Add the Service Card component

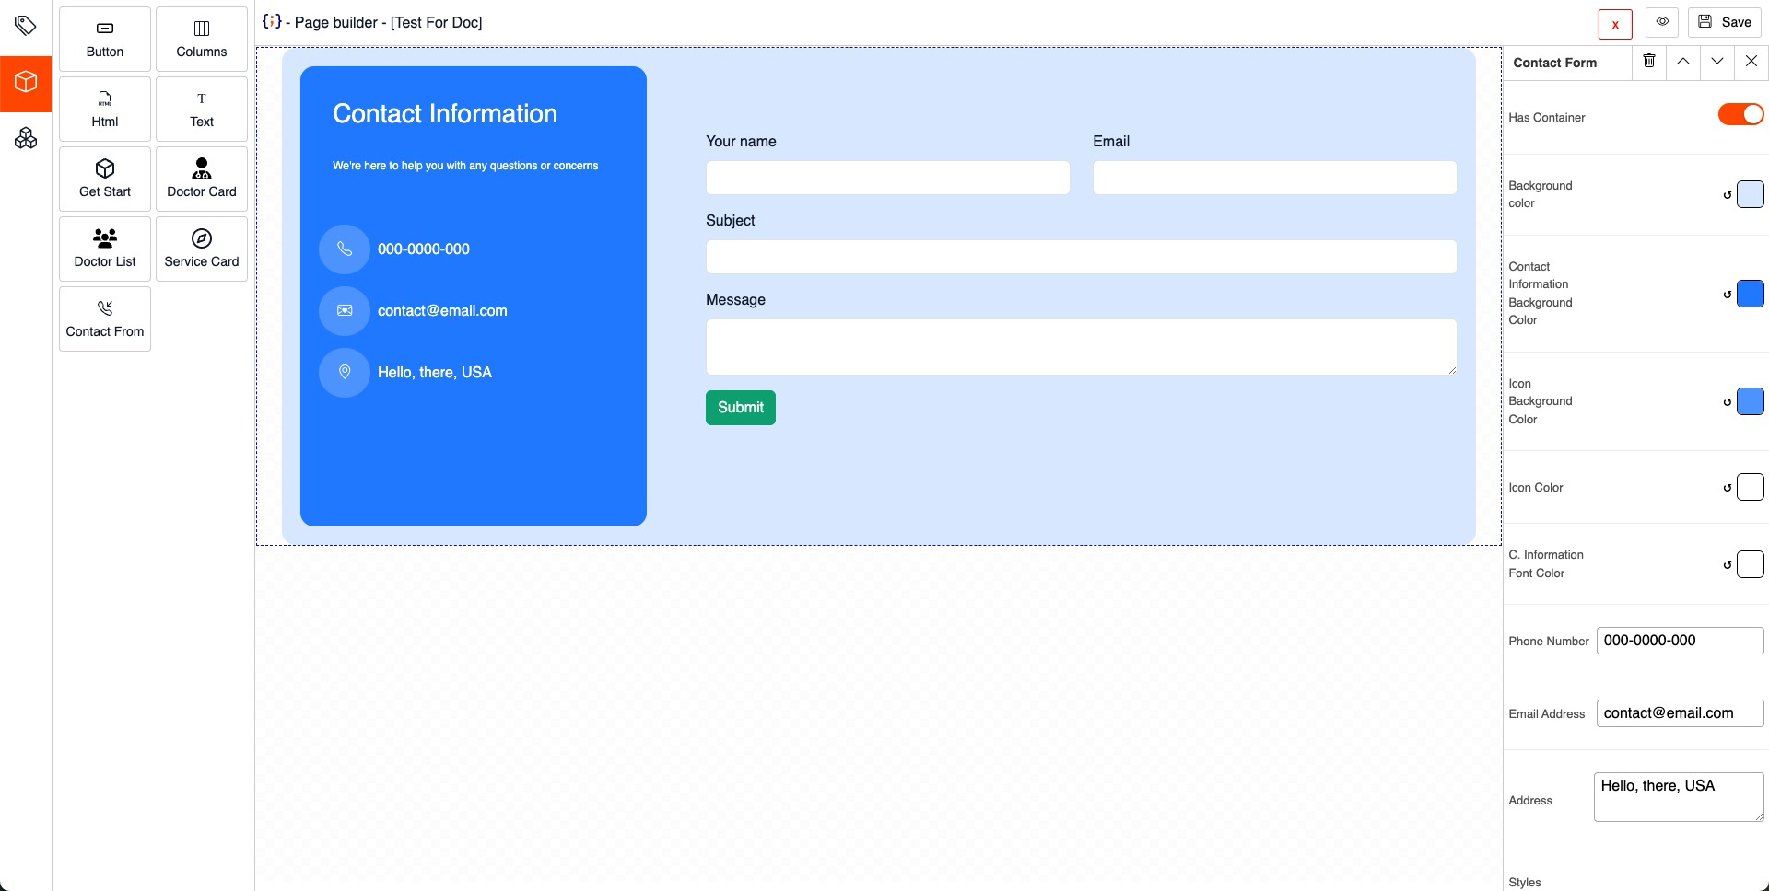202,249
